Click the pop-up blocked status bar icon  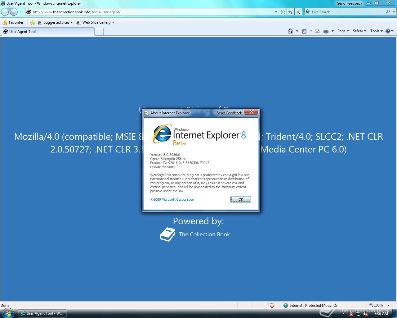(x=271, y=305)
